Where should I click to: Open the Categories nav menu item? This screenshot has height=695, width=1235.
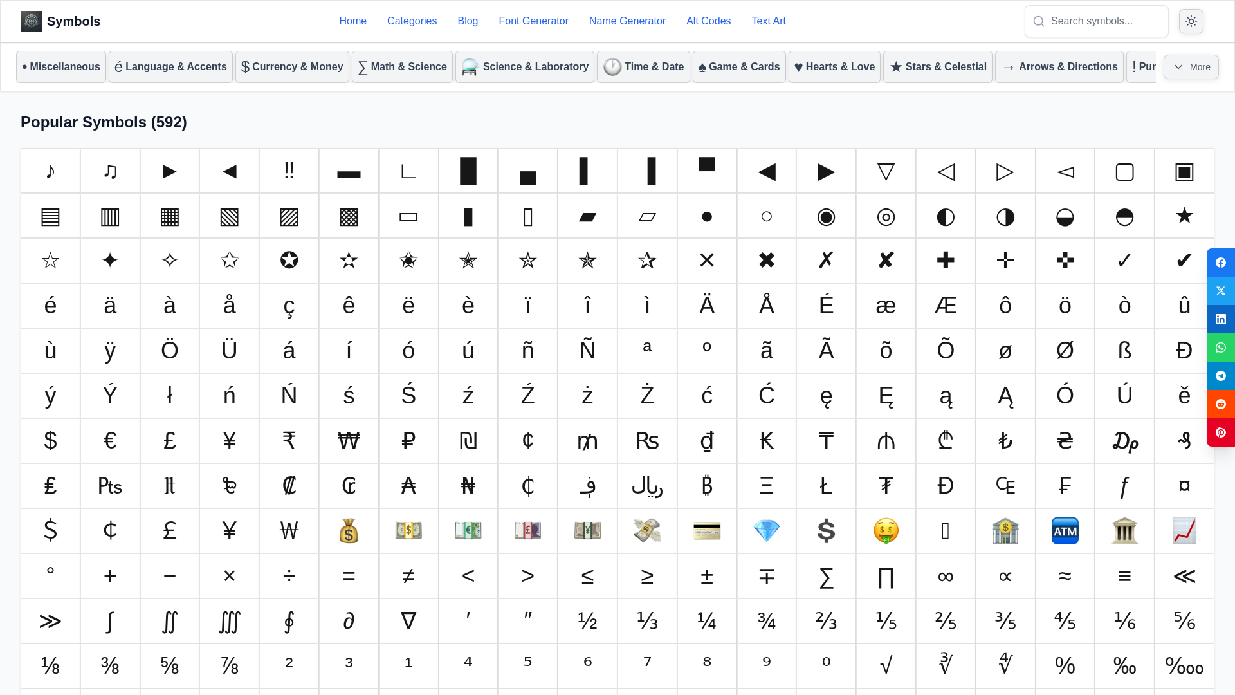point(412,21)
